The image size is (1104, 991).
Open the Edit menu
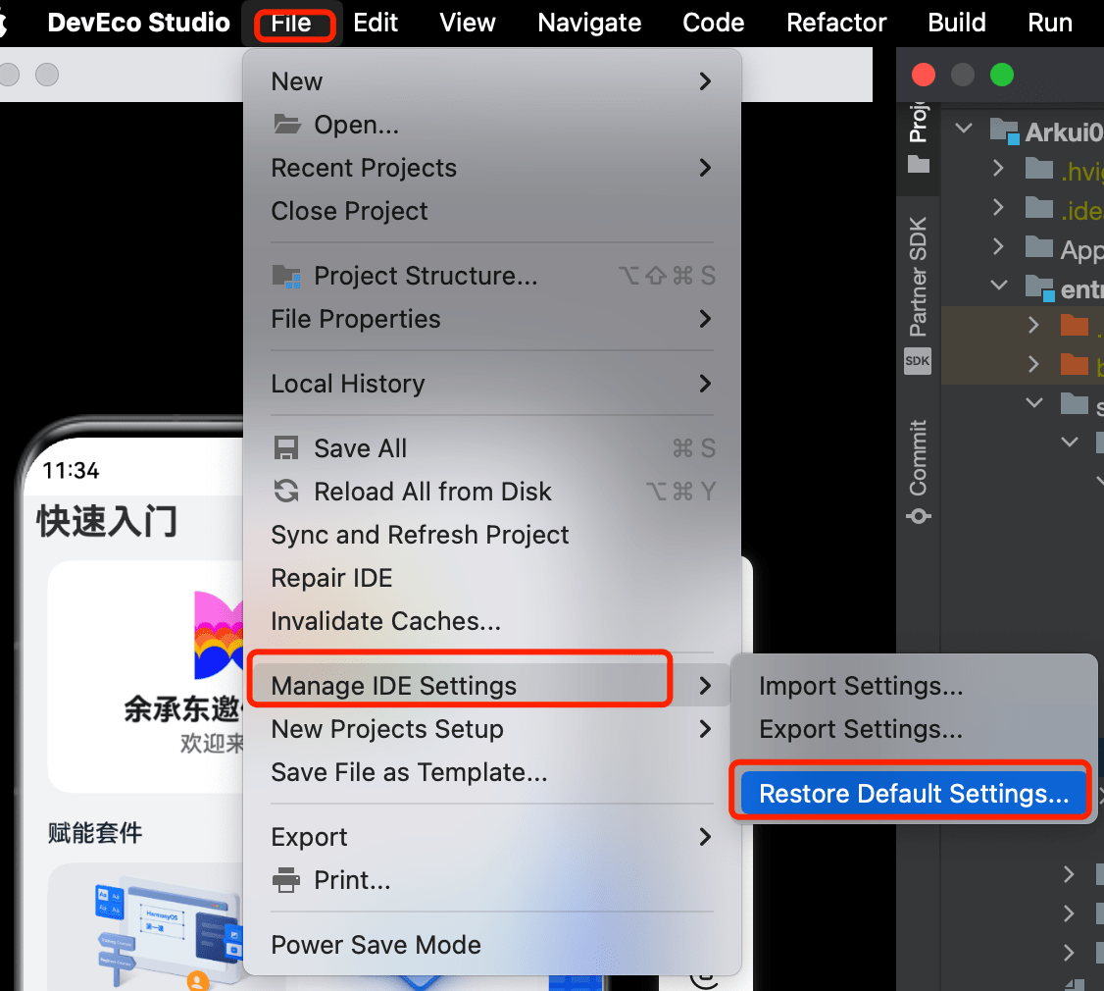click(x=376, y=23)
